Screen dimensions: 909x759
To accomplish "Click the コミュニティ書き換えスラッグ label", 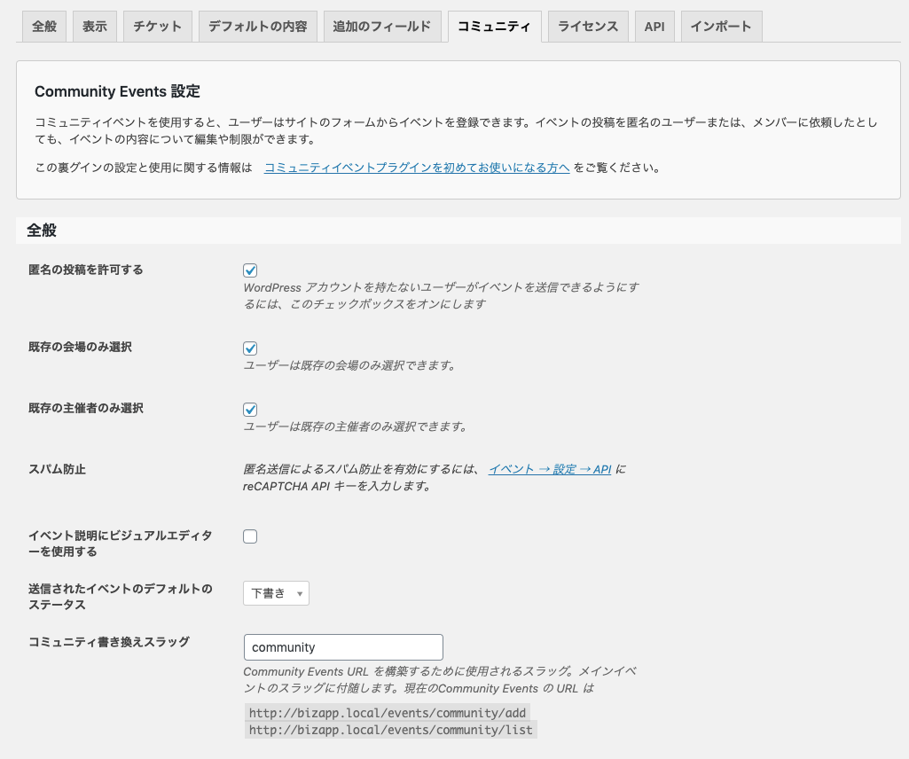I will point(109,642).
